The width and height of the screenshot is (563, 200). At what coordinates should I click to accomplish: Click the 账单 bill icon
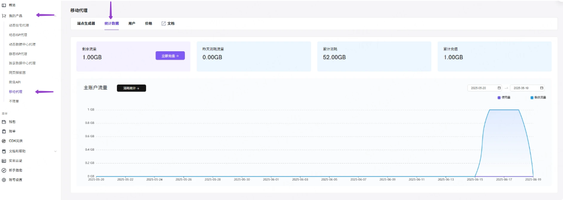[4, 131]
